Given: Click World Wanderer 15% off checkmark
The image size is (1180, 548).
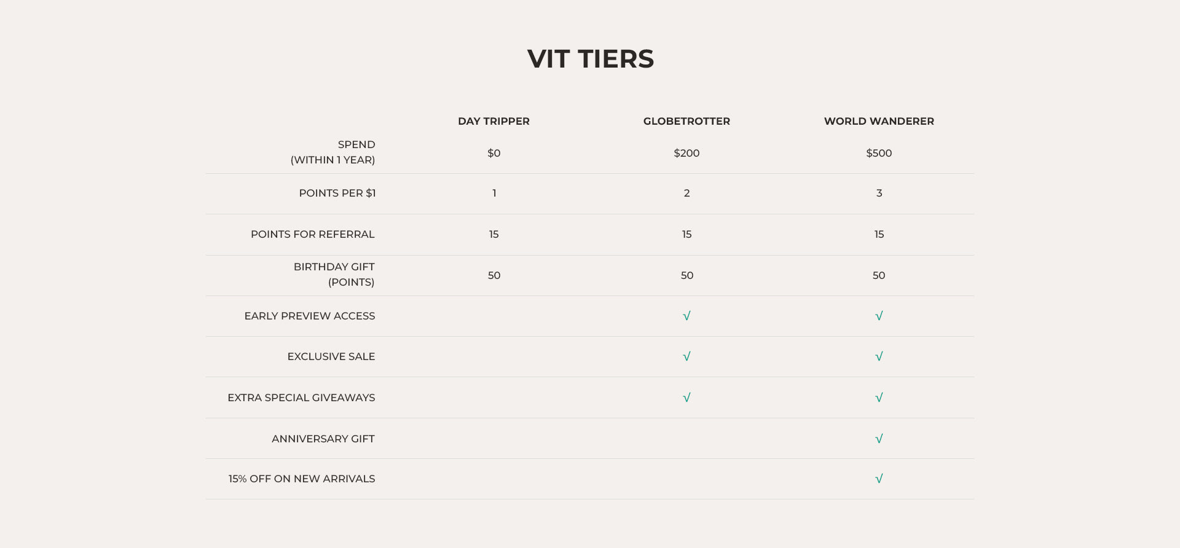Looking at the screenshot, I should pos(879,479).
